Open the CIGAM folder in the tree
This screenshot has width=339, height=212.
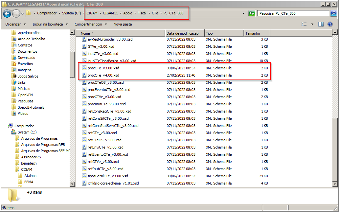pyautogui.click(x=26, y=169)
